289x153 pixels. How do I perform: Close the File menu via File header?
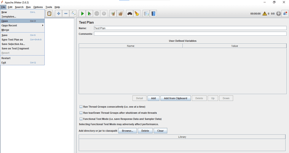click(x=3, y=7)
